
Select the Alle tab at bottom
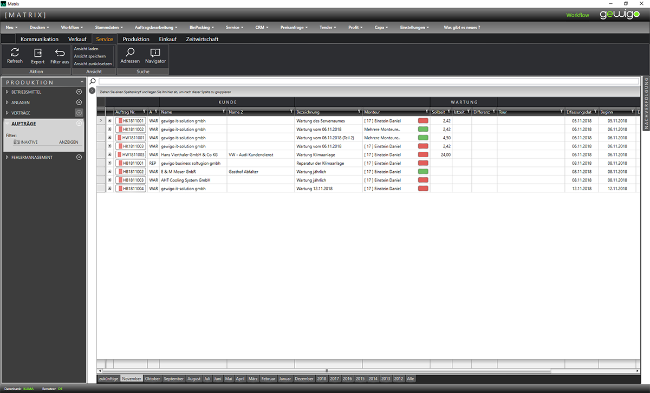pyautogui.click(x=411, y=379)
